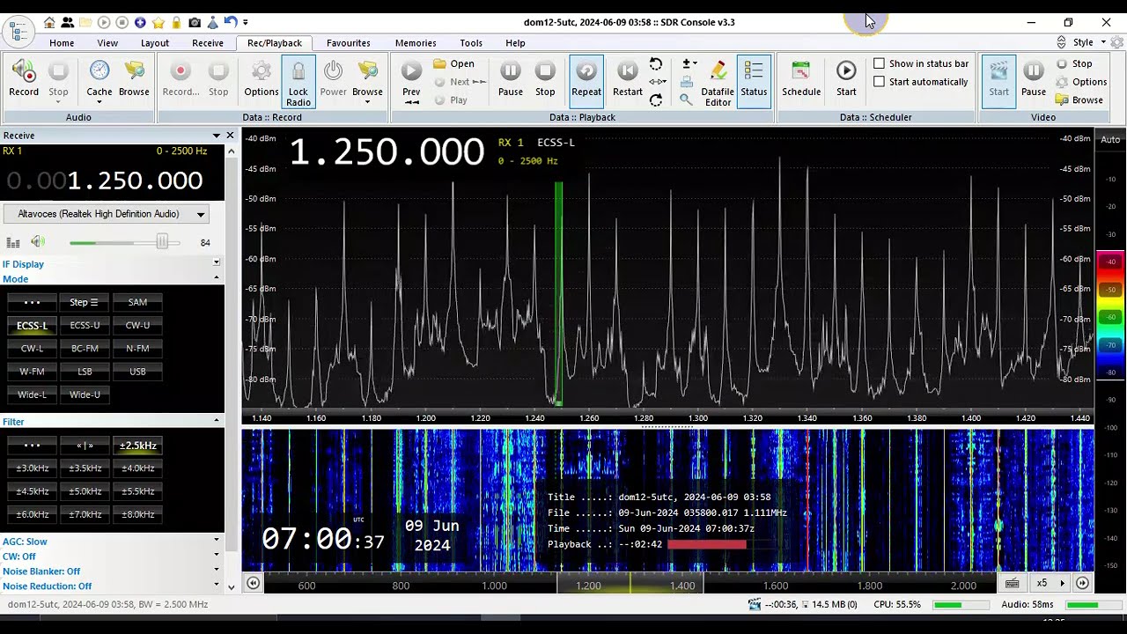Open the Memories ribbon tab
This screenshot has height=634, width=1127.
pyautogui.click(x=416, y=42)
